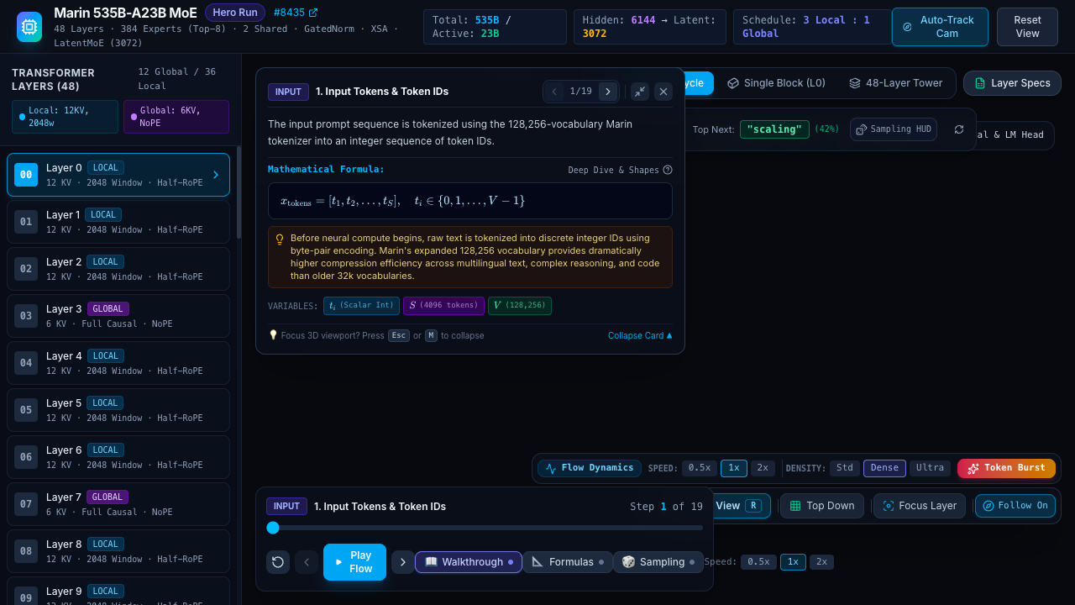Screen dimensions: 1075x605
Task: Click the help icon beside Deep Dive & Shapes
Action: pos(668,170)
